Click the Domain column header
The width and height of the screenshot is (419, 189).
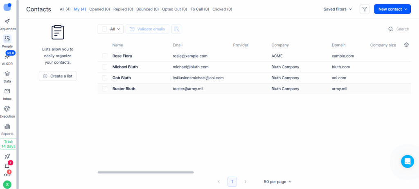[x=338, y=45]
